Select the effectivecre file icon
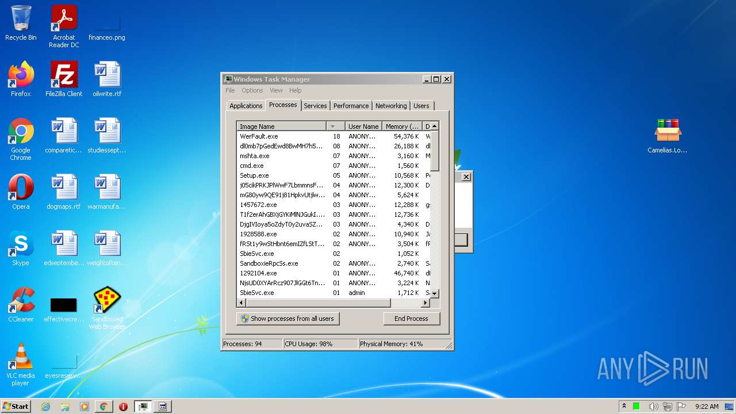The width and height of the screenshot is (736, 414). click(x=64, y=308)
